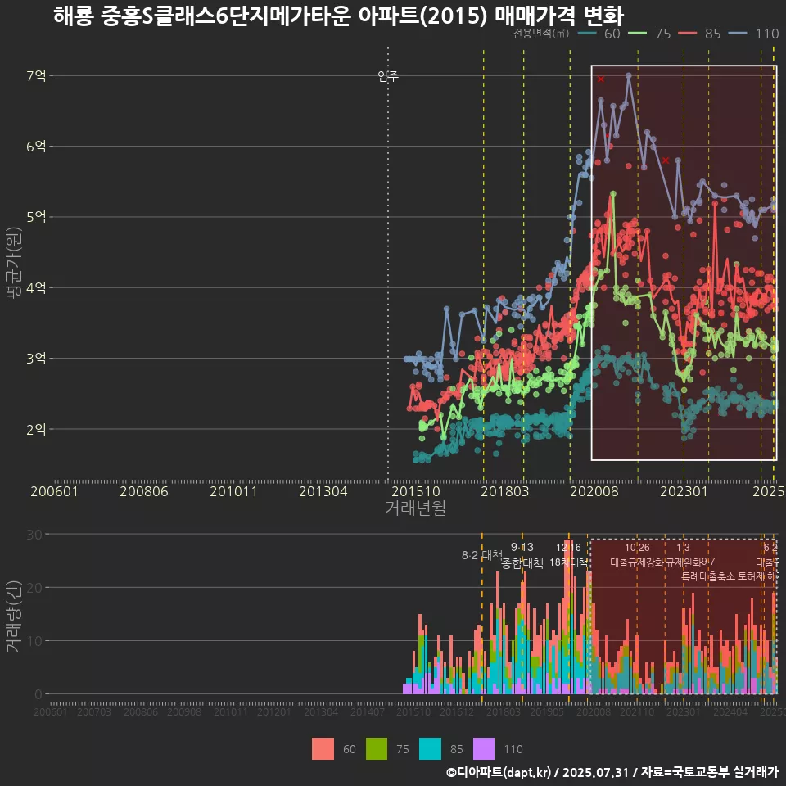Click the '1·3 규제완화' policy annotation
The height and width of the screenshot is (786, 786).
tap(682, 555)
